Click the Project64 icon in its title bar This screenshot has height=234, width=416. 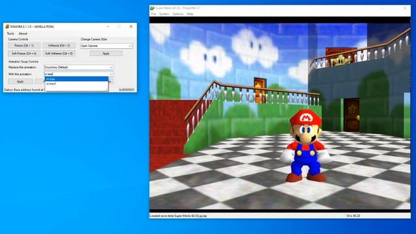coord(152,8)
